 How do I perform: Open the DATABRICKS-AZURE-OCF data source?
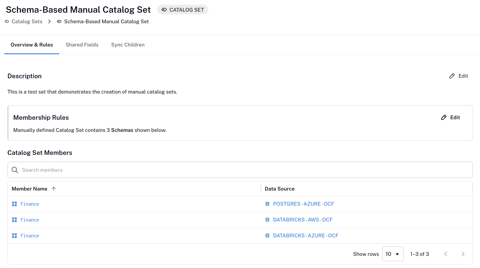pos(306,235)
